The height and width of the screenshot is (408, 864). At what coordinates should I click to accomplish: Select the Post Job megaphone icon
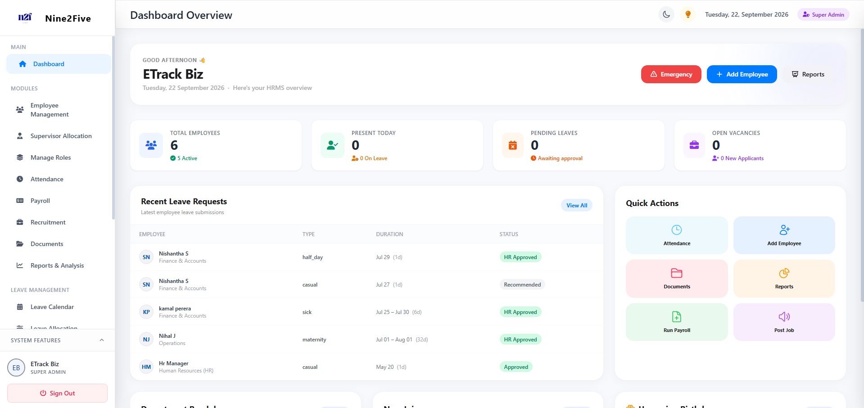pyautogui.click(x=784, y=317)
